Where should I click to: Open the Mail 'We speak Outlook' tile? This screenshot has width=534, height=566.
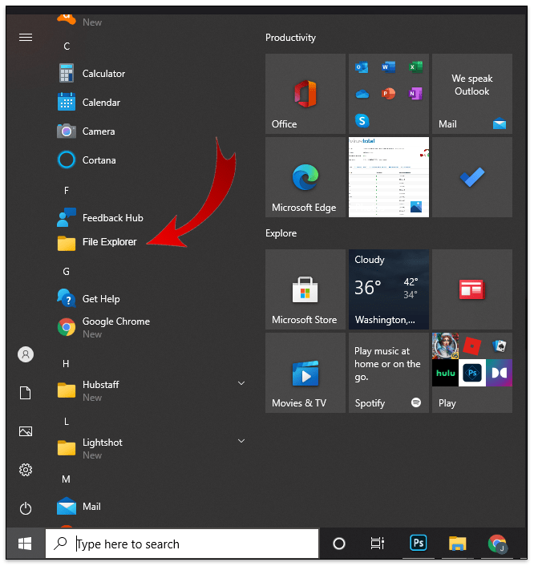[472, 94]
